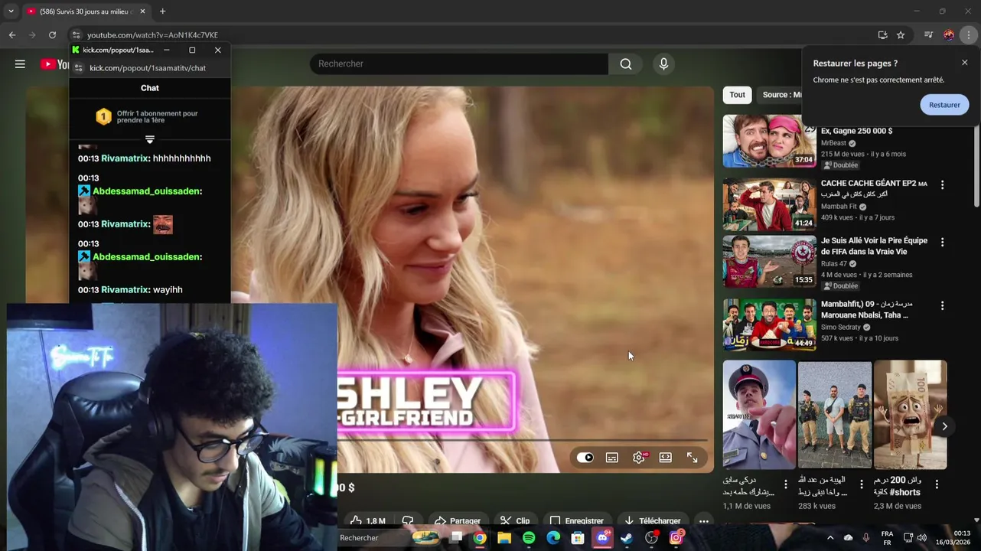Open Chrome tab search dropdown arrow
The width and height of the screenshot is (981, 551).
[11, 11]
